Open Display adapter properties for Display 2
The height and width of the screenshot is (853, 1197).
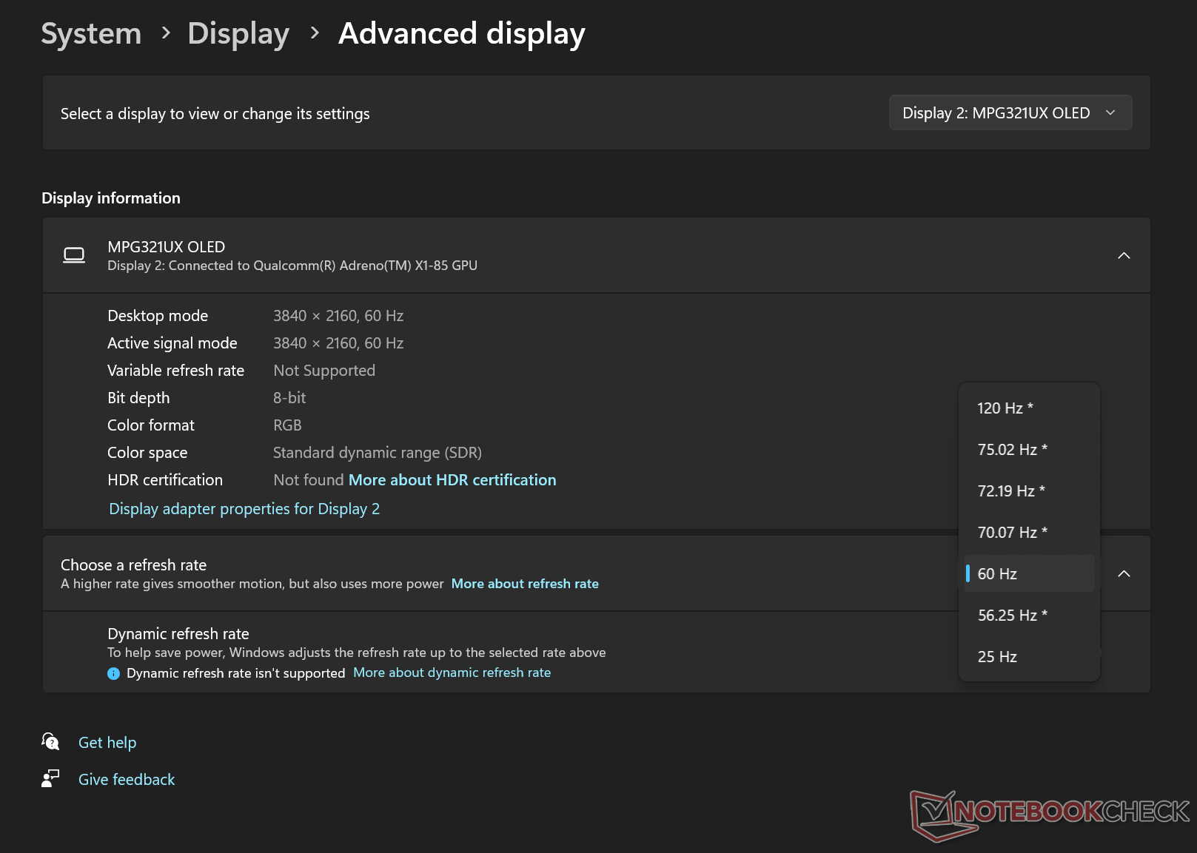click(x=244, y=509)
